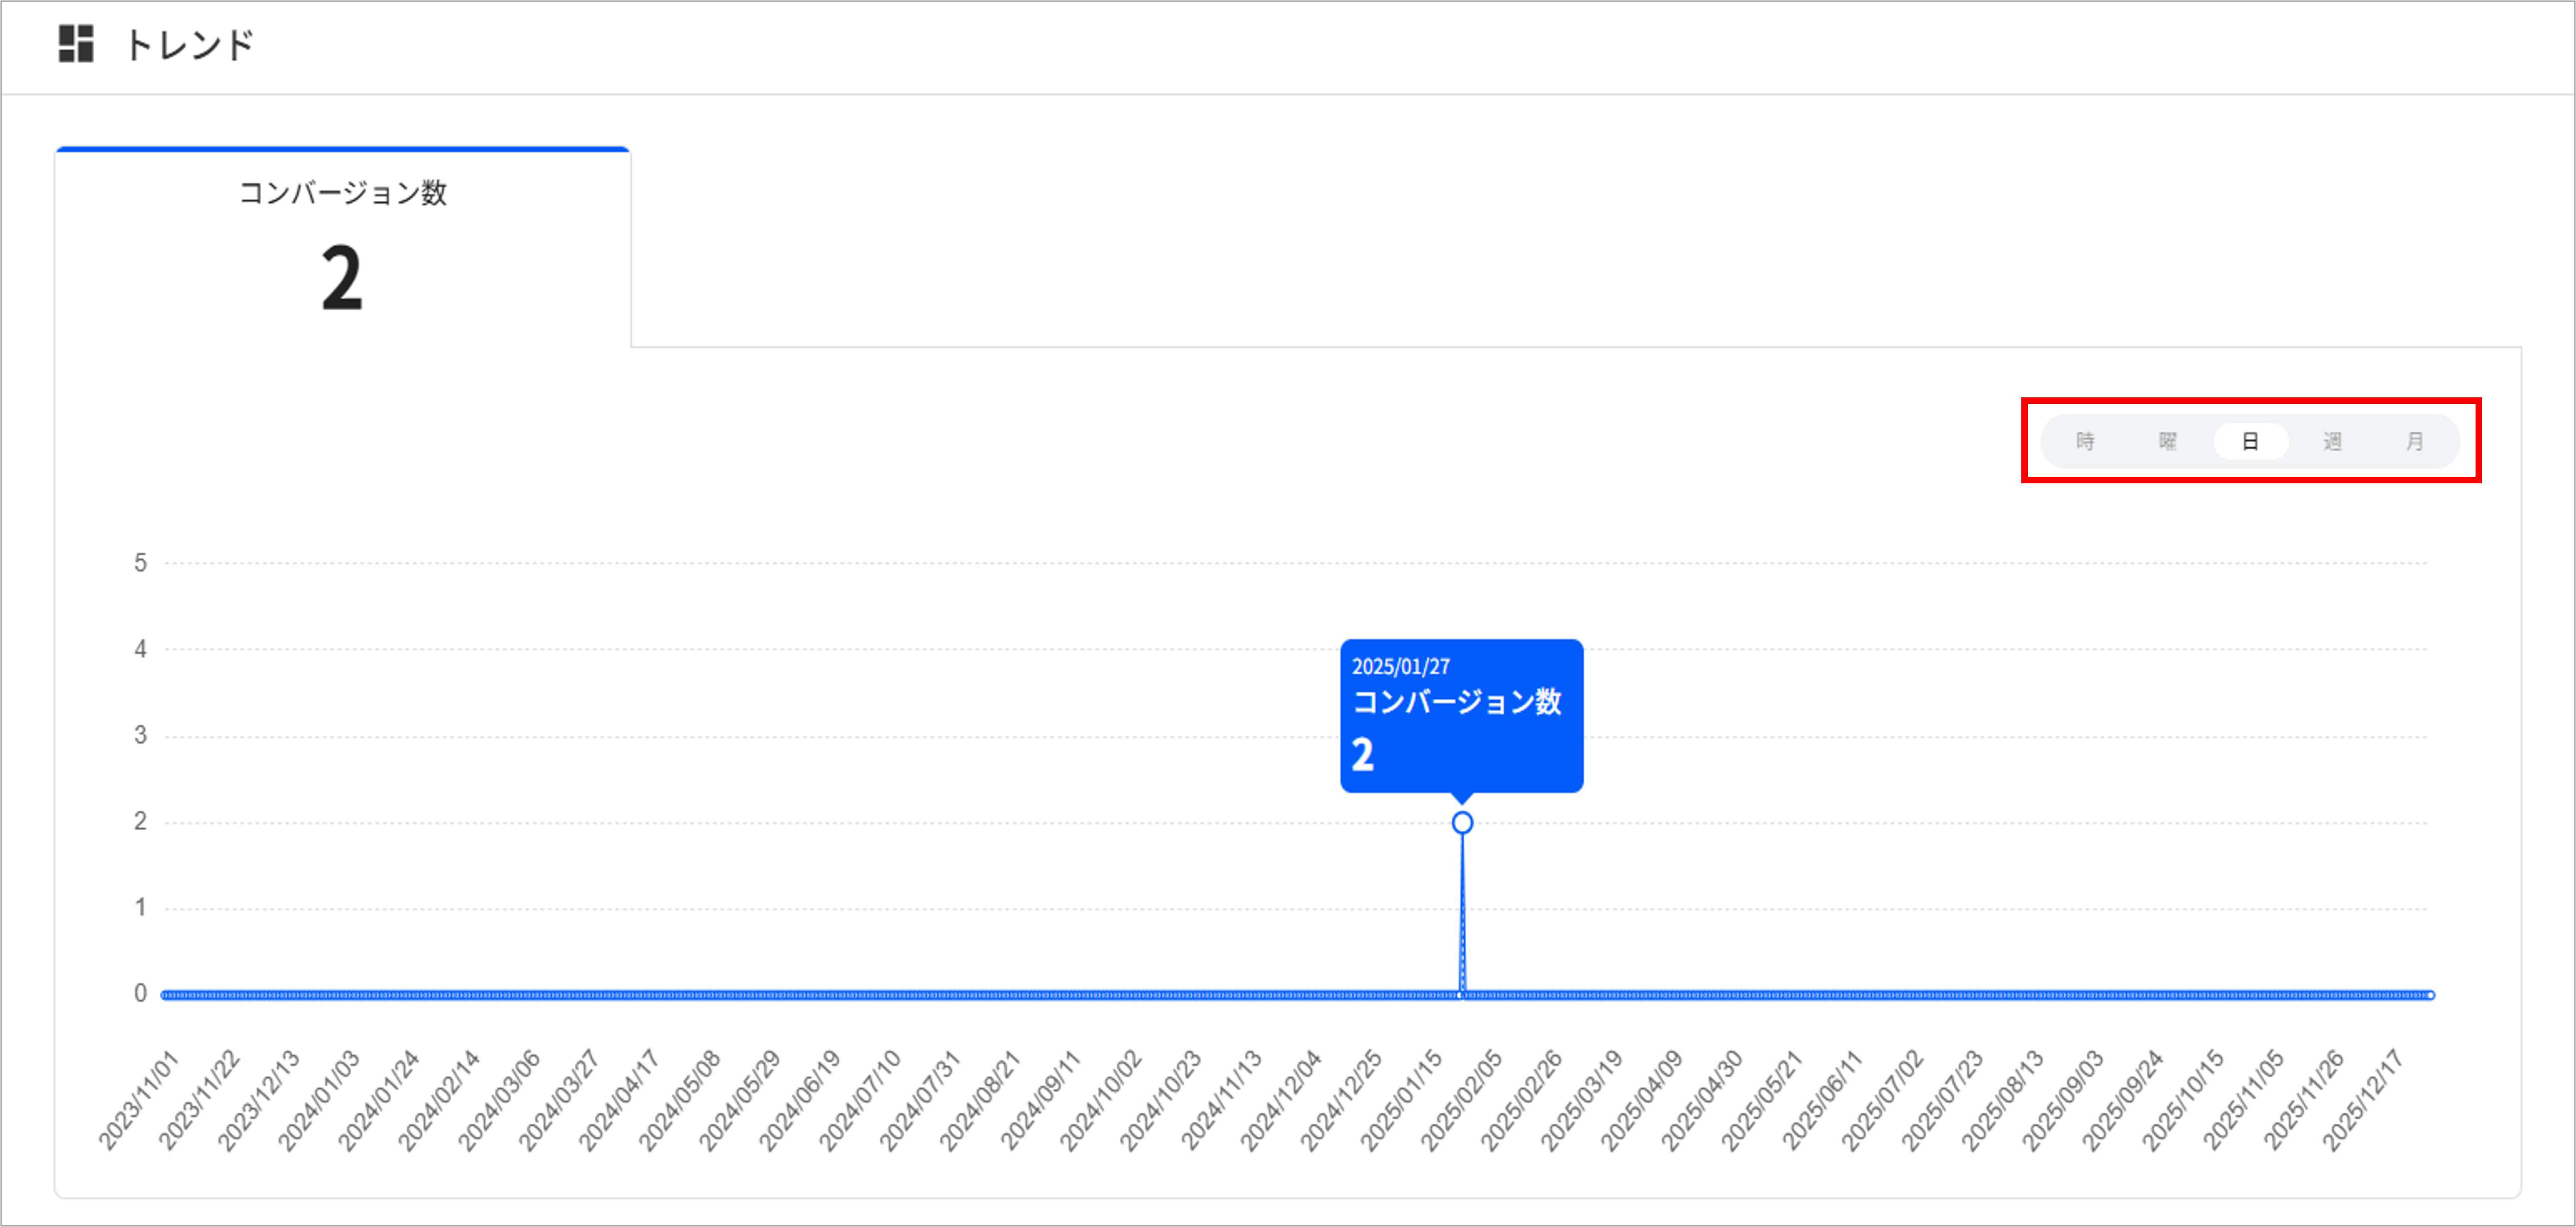
Task: Click the y-axis label 5
Action: (140, 563)
